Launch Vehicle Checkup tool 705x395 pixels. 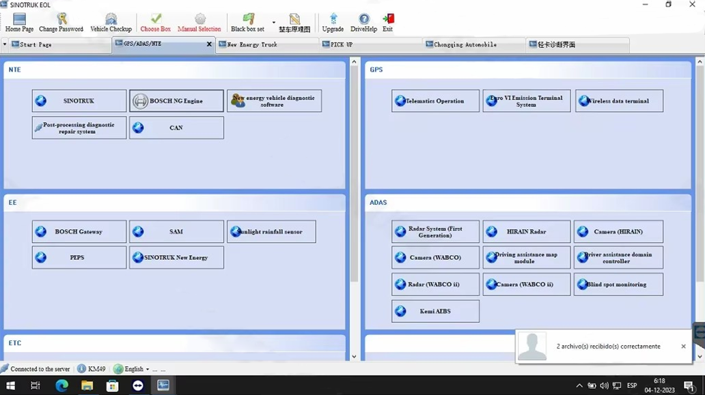tap(111, 23)
